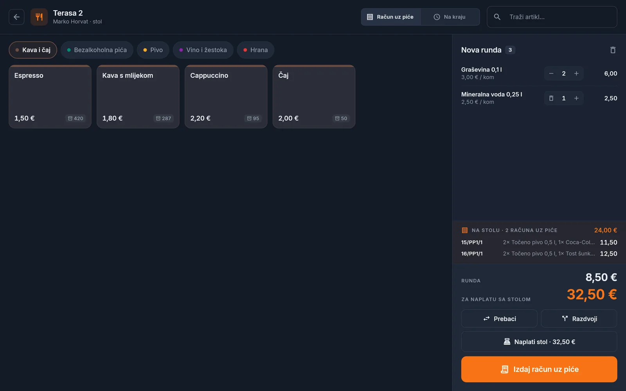Click the Nova runda count badge 3
626x391 pixels.
[510, 50]
